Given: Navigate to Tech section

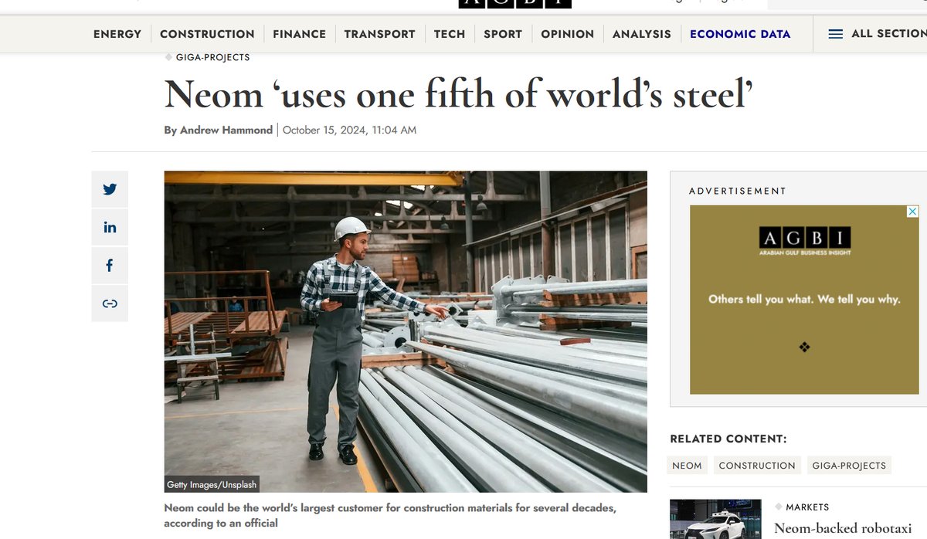Looking at the screenshot, I should tap(450, 34).
